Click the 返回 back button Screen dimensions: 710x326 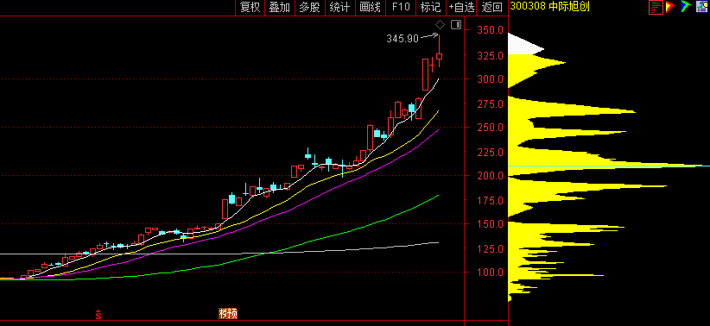(x=491, y=7)
